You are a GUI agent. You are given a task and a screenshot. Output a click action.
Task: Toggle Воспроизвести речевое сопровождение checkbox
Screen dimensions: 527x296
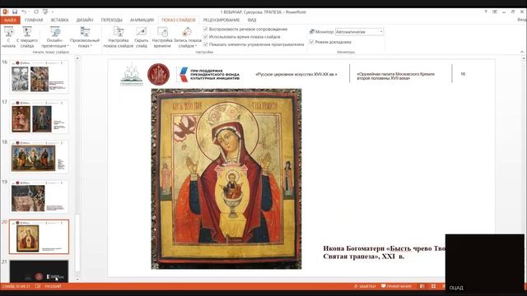[x=206, y=30]
